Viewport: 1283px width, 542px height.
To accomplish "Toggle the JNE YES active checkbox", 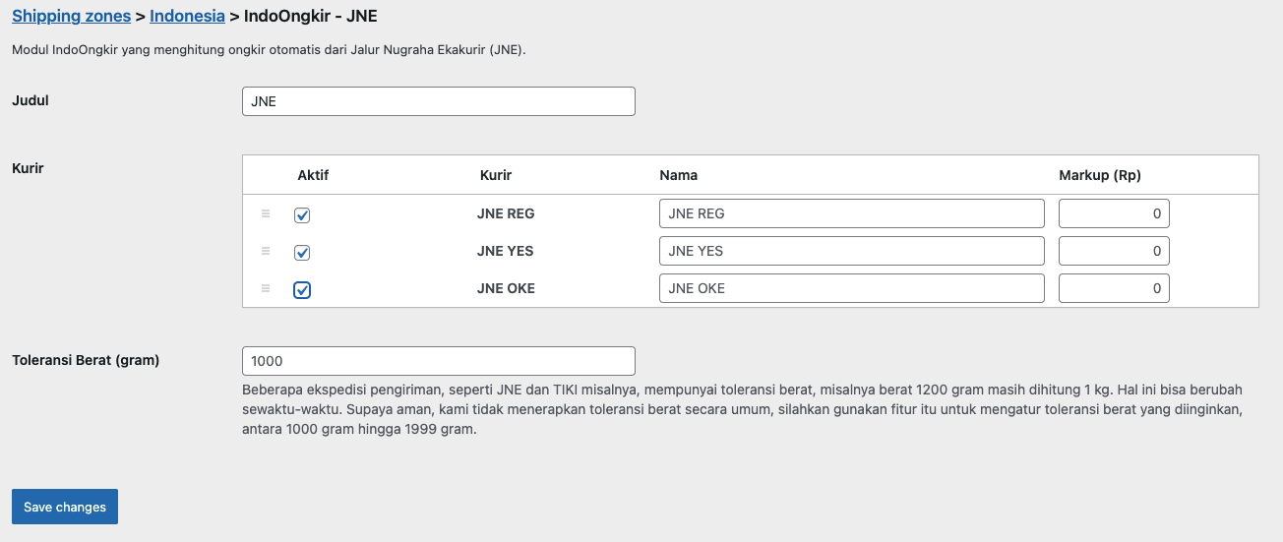I will coord(302,253).
